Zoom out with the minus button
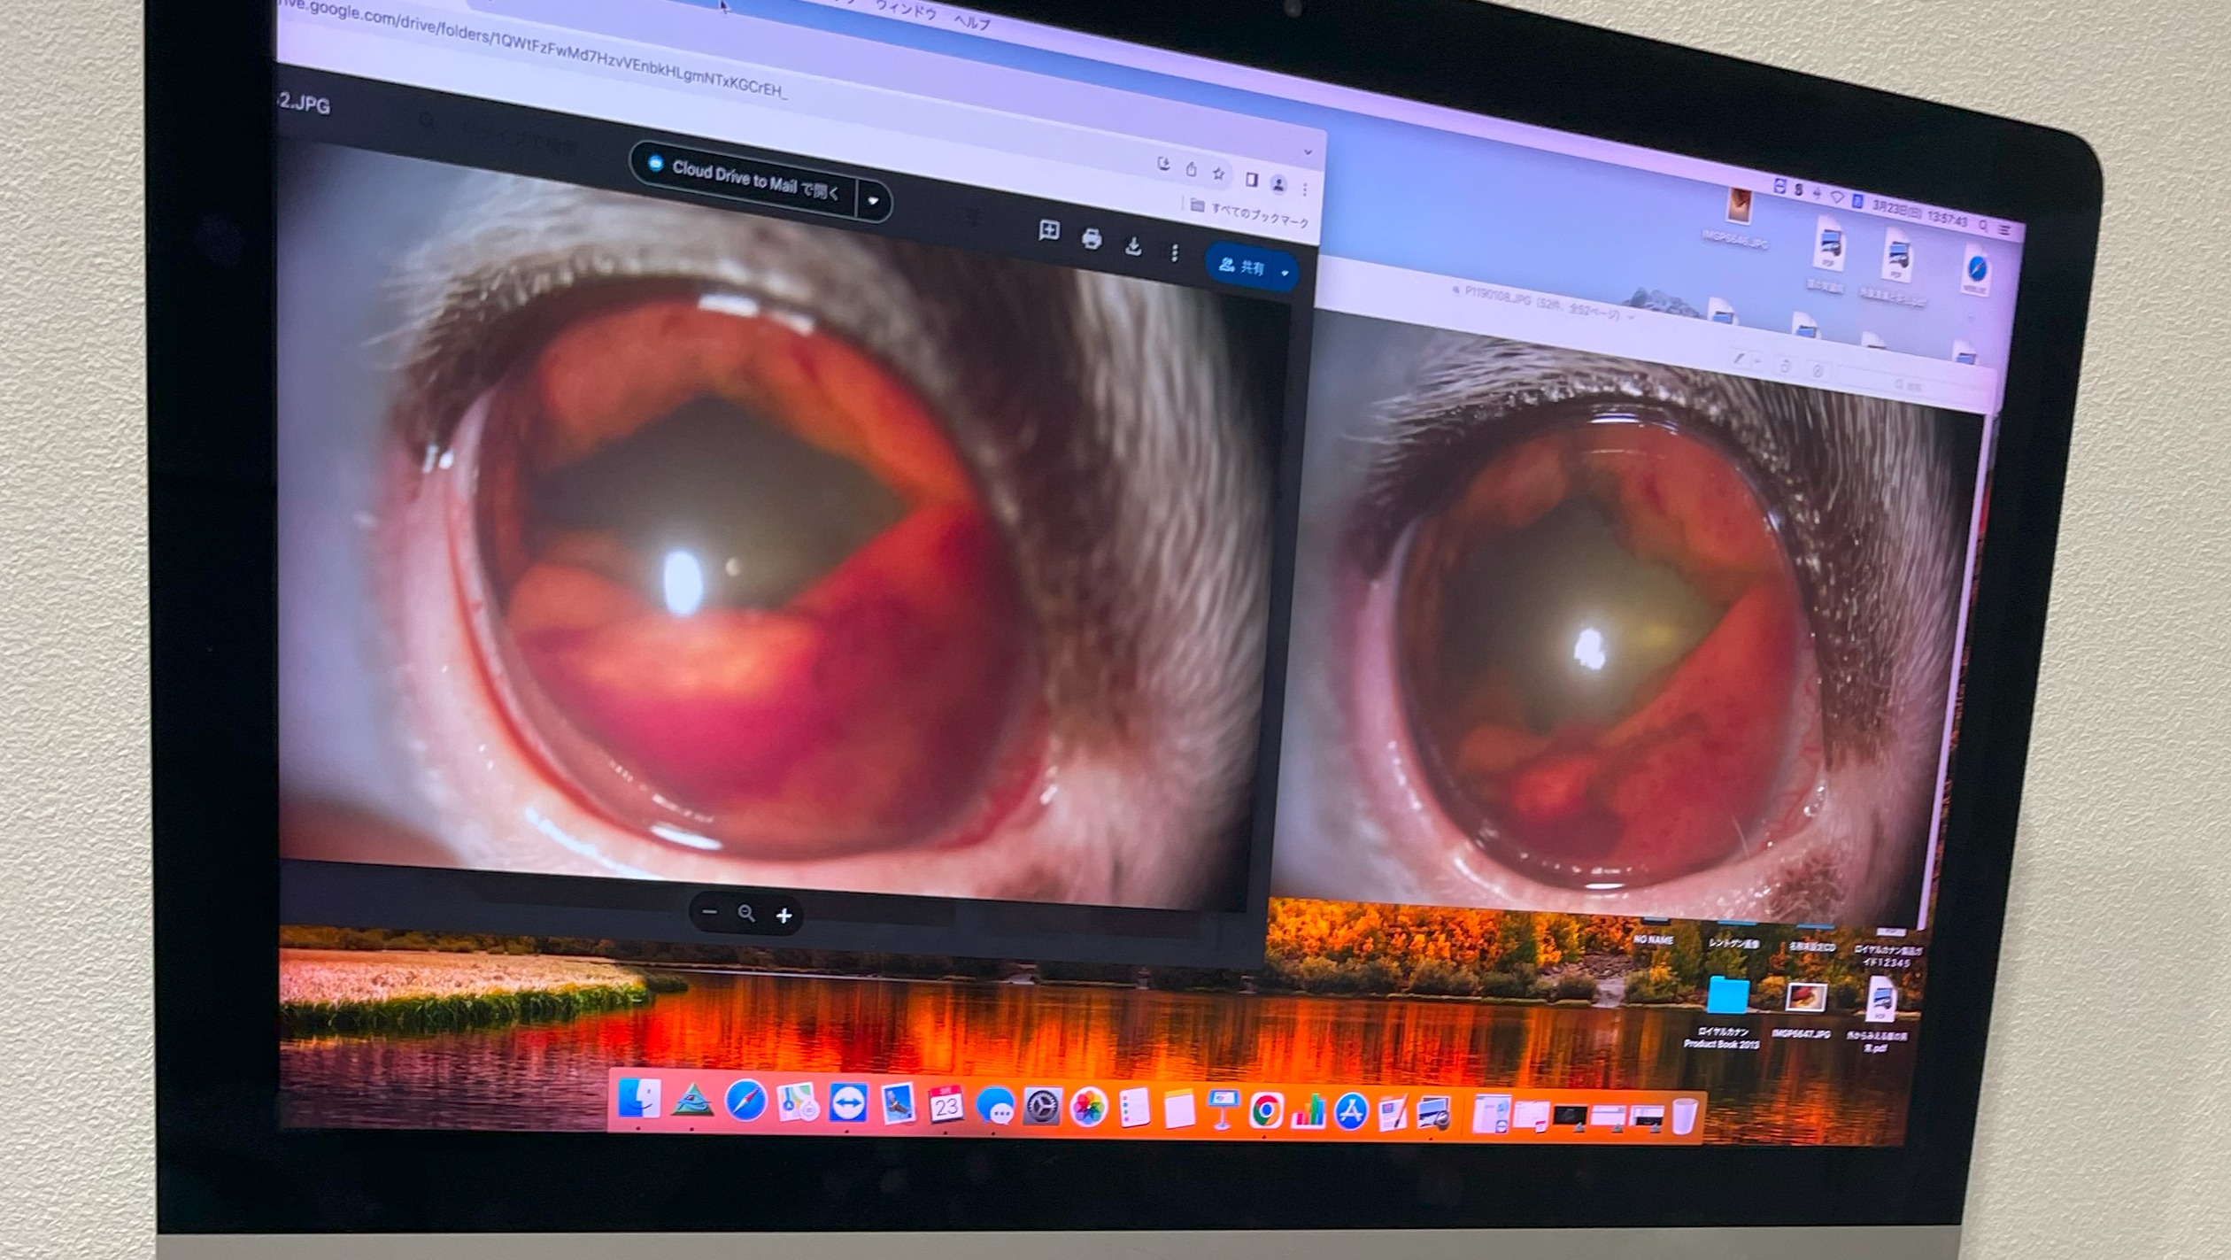 tap(709, 911)
